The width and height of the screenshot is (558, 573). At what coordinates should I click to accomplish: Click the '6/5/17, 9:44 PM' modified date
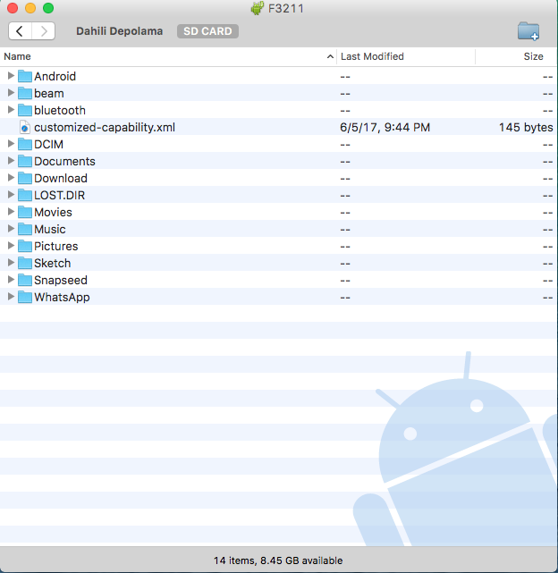pos(385,127)
